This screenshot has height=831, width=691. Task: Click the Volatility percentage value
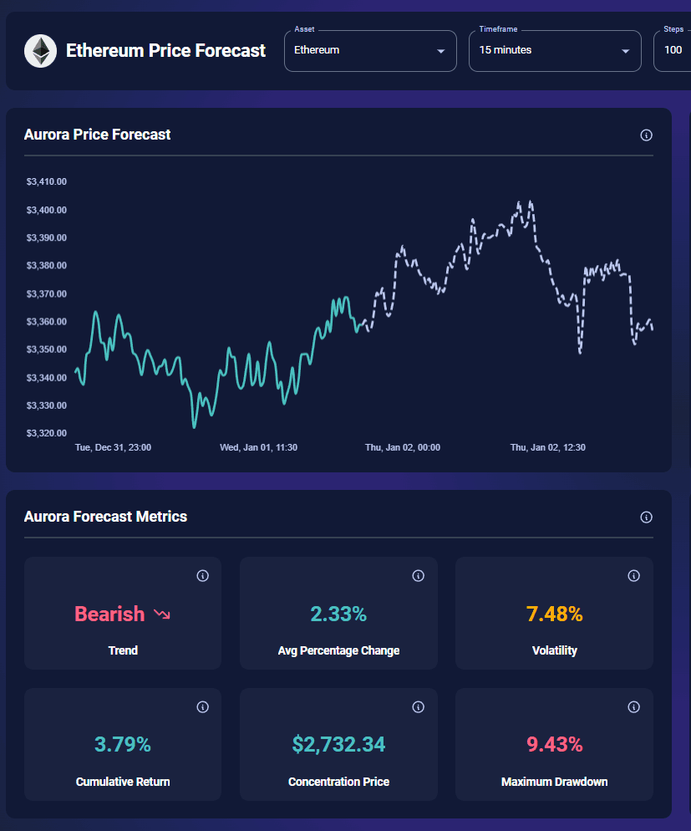point(554,614)
